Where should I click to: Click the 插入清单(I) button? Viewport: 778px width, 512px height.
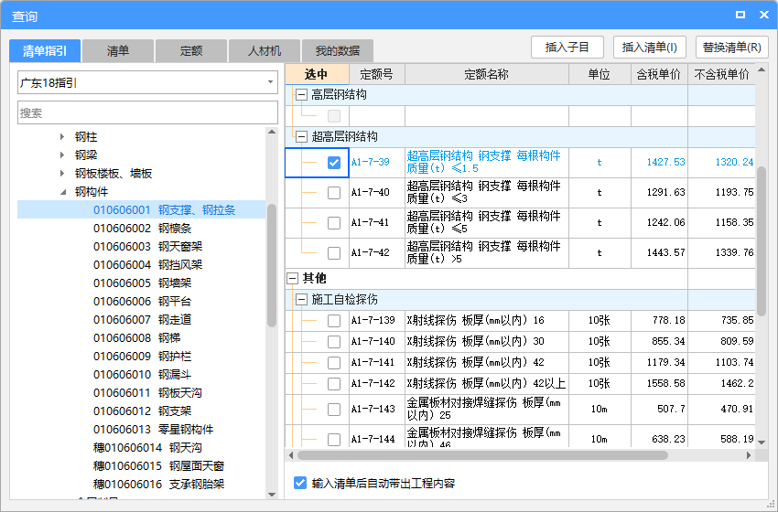coord(650,48)
